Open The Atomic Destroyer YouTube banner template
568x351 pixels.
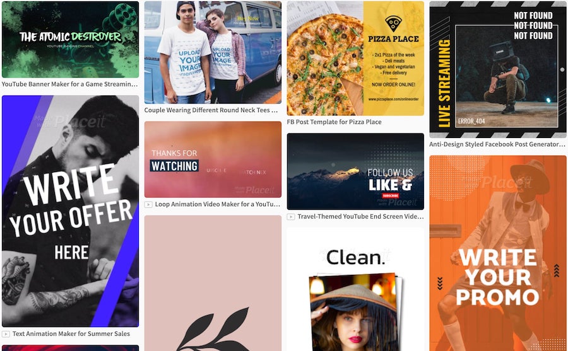pos(70,40)
